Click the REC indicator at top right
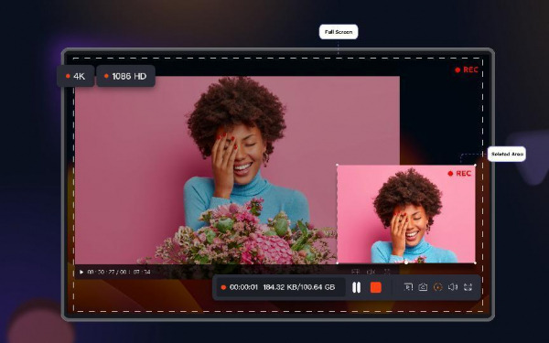 point(467,70)
